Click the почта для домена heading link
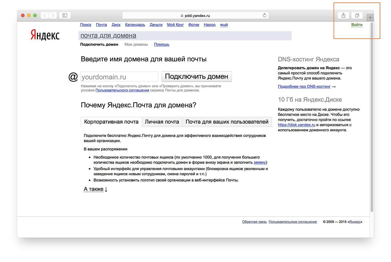This screenshot has width=391, height=262. (x=108, y=35)
